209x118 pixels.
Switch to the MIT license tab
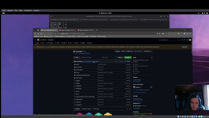point(96,109)
